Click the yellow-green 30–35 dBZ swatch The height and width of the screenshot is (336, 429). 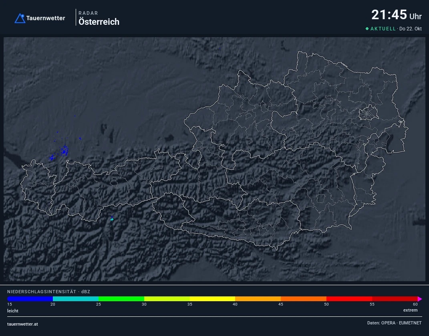pyautogui.click(x=167, y=299)
